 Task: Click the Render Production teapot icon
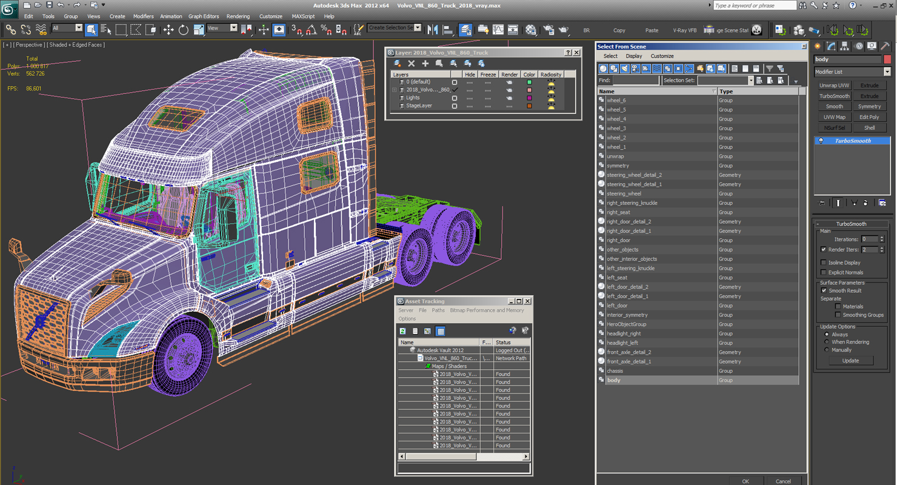[x=564, y=29]
